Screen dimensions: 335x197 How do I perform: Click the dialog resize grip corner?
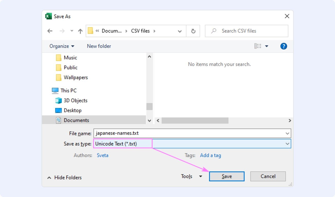click(291, 184)
